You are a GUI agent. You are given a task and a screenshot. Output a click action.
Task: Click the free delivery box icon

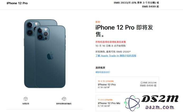click(x=26, y=99)
